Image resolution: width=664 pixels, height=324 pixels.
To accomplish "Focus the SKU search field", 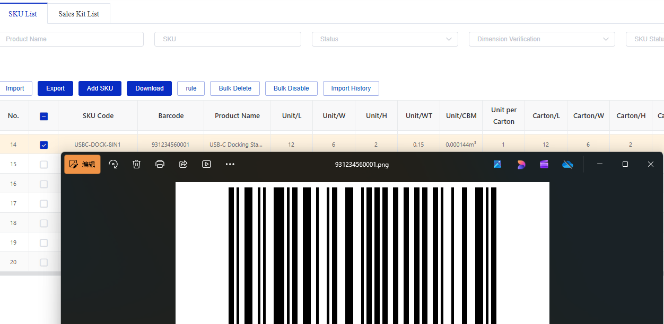I will tap(228, 39).
